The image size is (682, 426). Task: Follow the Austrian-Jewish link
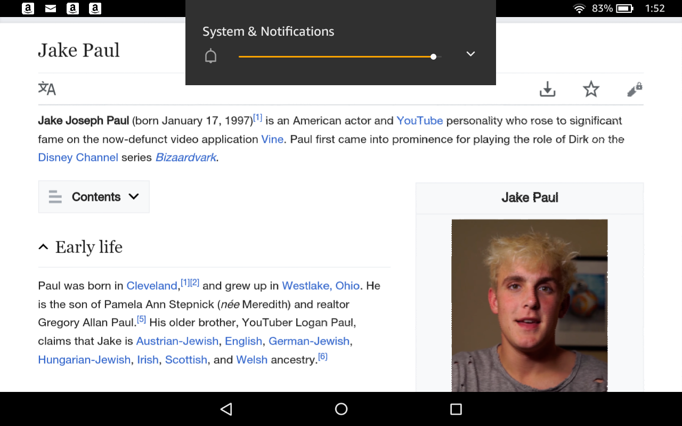(177, 341)
